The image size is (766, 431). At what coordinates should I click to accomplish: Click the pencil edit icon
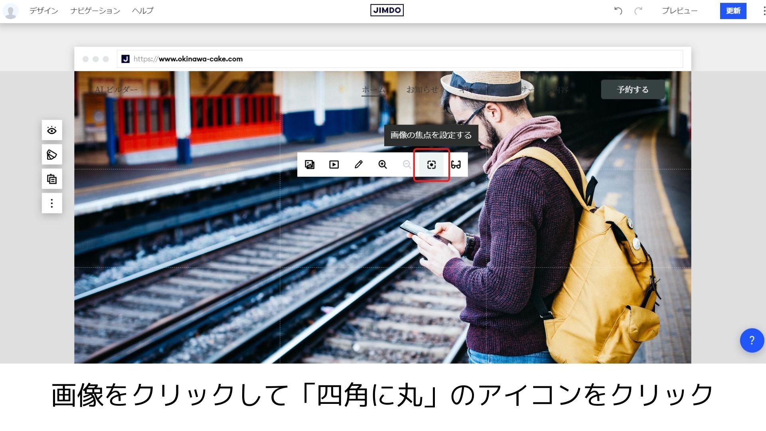pos(358,164)
